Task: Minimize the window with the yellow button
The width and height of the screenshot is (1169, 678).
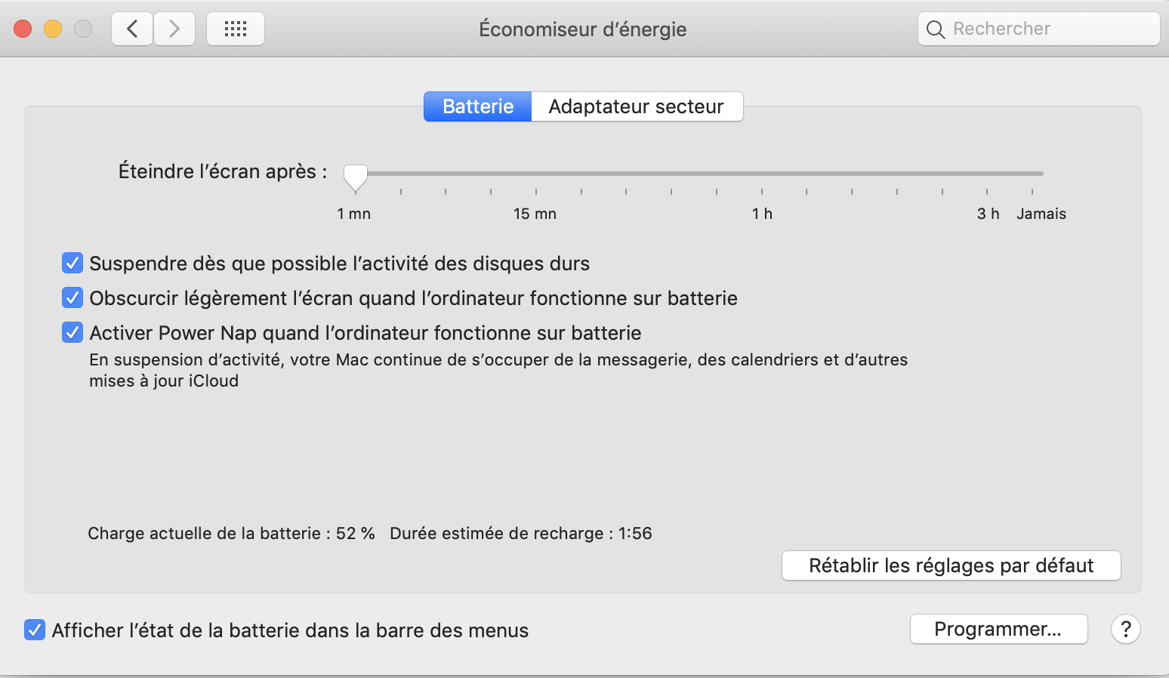Action: coord(53,29)
